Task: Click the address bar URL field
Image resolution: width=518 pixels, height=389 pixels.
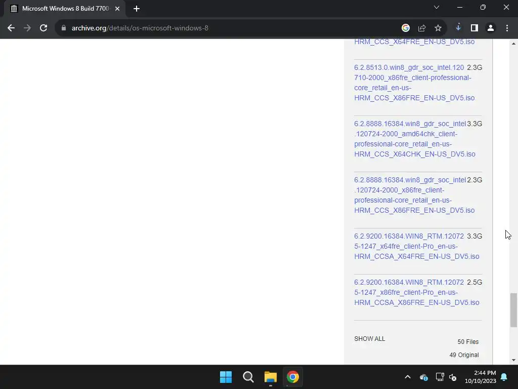Action: coord(228,28)
